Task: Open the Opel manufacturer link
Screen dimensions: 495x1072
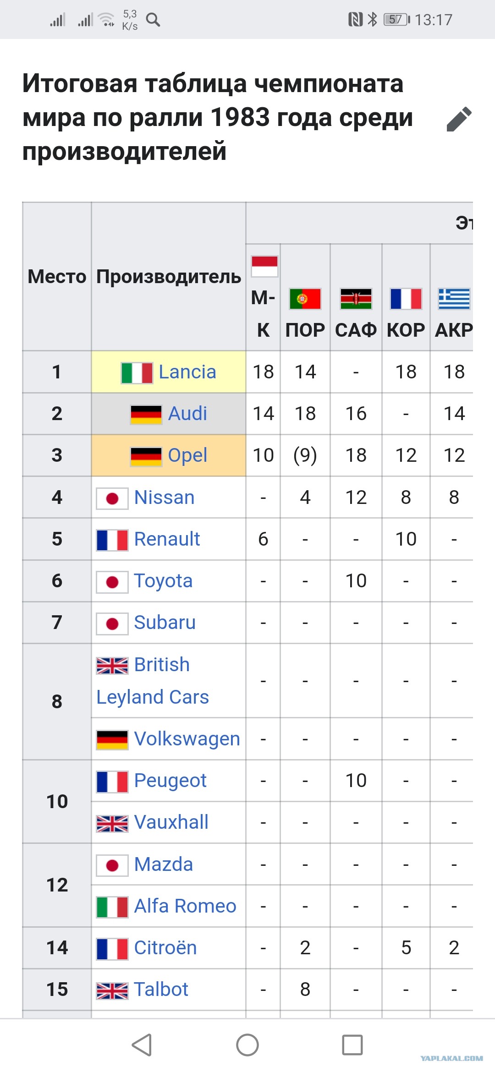Action: click(x=187, y=455)
